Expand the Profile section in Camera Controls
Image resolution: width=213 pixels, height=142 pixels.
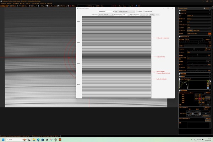180,11
